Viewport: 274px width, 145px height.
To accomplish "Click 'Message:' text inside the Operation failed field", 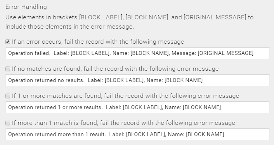I will point(184,53).
